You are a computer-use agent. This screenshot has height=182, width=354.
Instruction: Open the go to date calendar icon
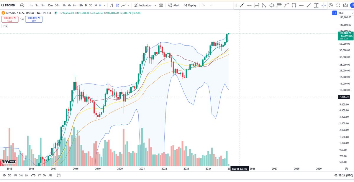coord(58,175)
